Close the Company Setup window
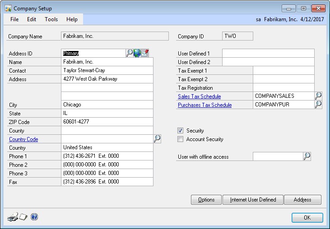 click(x=318, y=9)
